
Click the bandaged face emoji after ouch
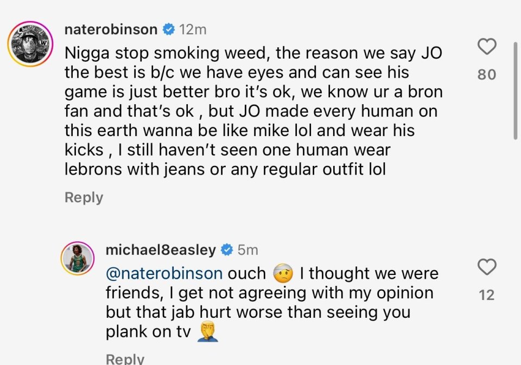click(x=283, y=273)
